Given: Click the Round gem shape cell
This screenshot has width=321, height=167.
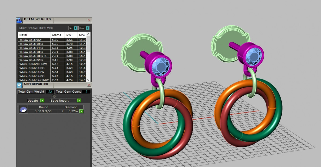Looking at the screenshot, I should 43,107.
